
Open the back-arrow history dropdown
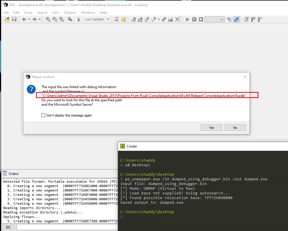point(29,19)
